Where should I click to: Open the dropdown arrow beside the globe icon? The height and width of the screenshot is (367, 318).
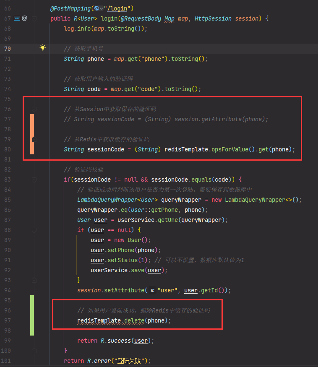102,8
